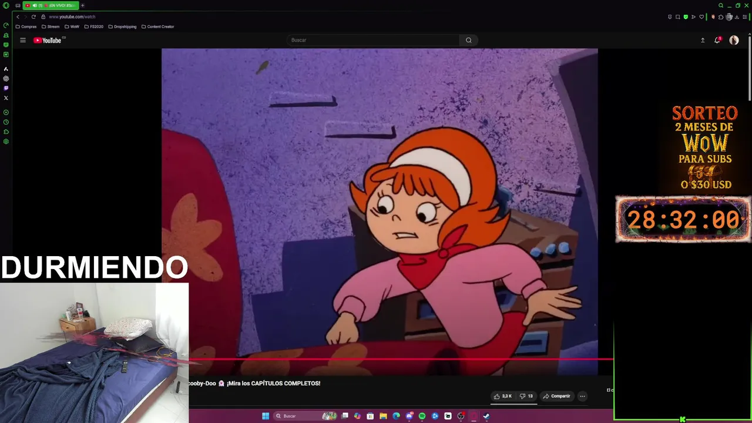Open the YouTube upload/create icon
This screenshot has height=423, width=752.
tap(703, 40)
